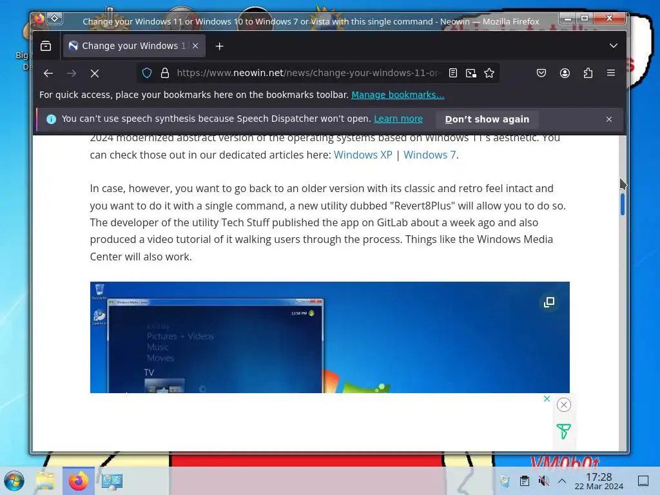Image resolution: width=660 pixels, height=495 pixels.
Task: Open Firefox account menu
Action: 565,73
